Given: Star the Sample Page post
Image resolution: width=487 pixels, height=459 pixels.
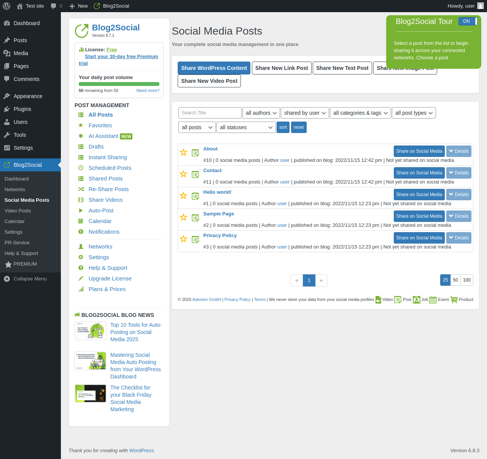Looking at the screenshot, I should pos(183,217).
